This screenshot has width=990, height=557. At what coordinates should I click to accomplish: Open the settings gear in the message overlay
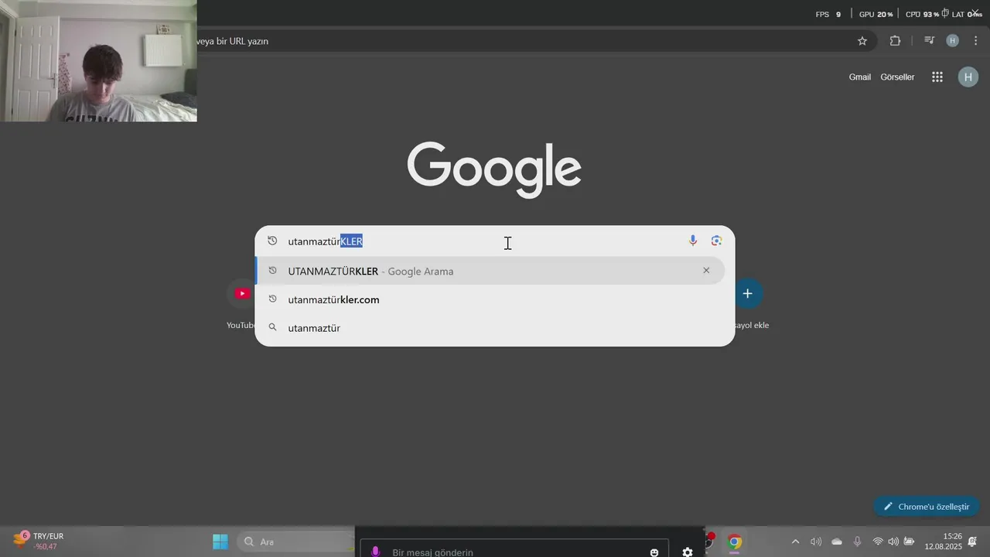(x=688, y=552)
